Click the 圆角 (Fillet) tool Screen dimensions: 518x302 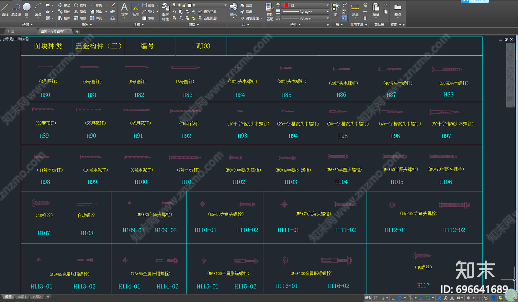coord(96,12)
